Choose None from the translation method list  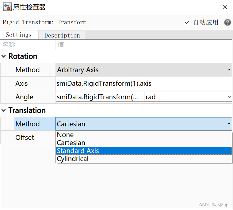[x=144, y=135]
